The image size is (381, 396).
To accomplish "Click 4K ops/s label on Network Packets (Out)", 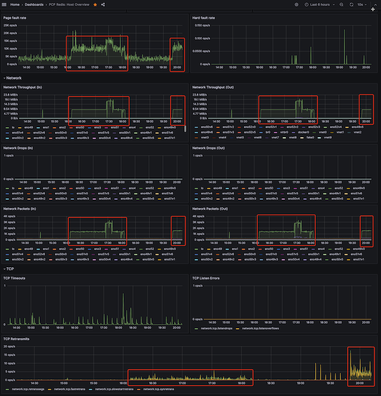I will pyautogui.click(x=198, y=216).
